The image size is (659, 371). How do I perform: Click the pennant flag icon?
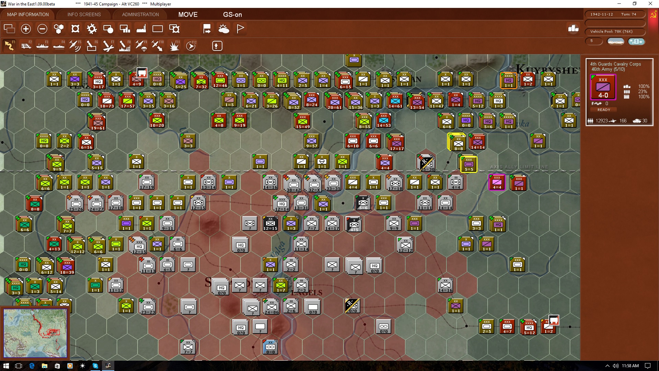(240, 29)
